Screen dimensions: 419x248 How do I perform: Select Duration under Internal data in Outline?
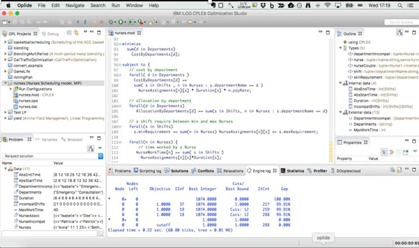pyautogui.click(x=361, y=101)
